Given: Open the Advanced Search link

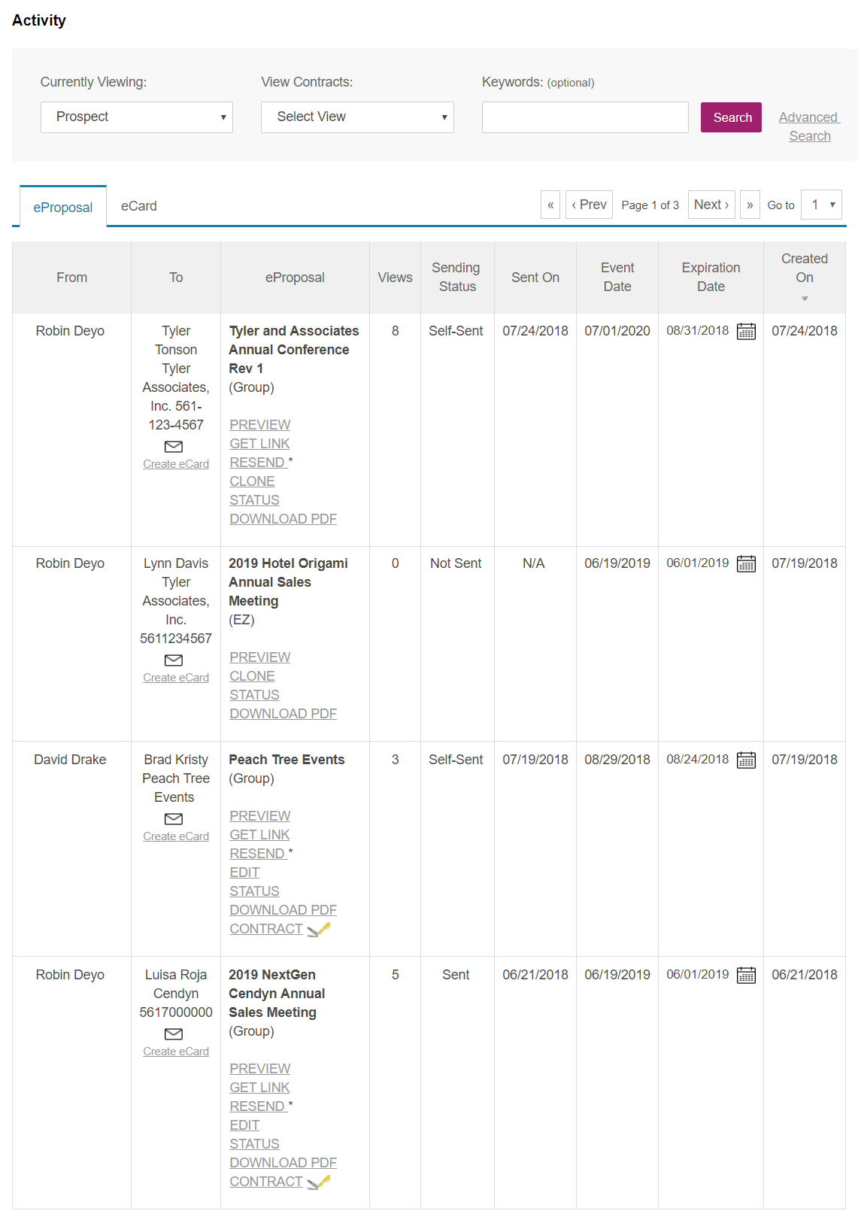Looking at the screenshot, I should tap(809, 126).
